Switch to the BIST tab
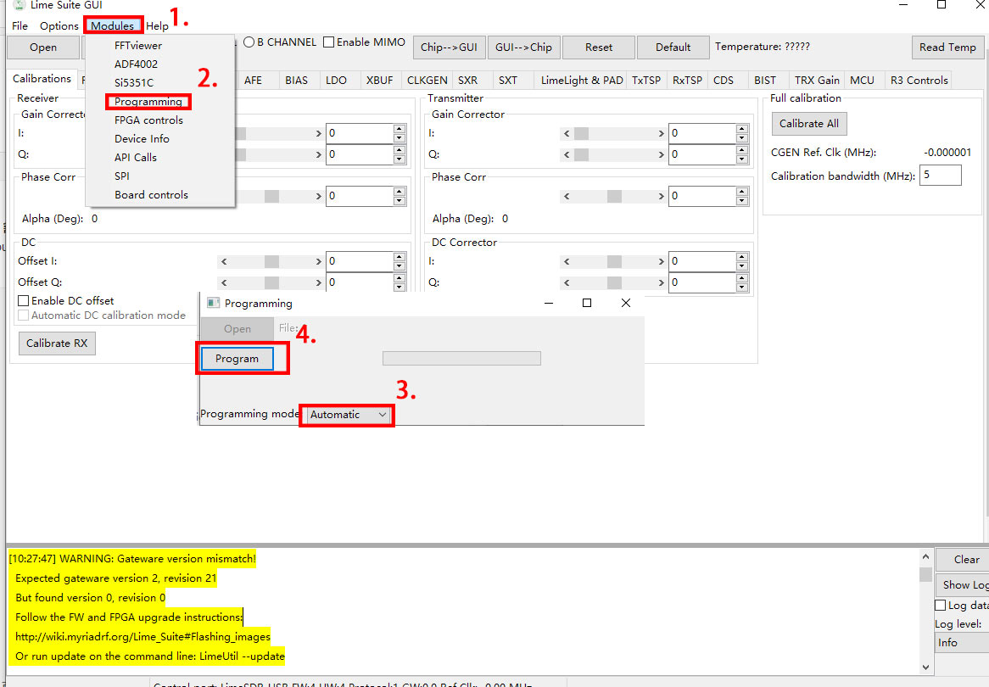 coord(765,80)
